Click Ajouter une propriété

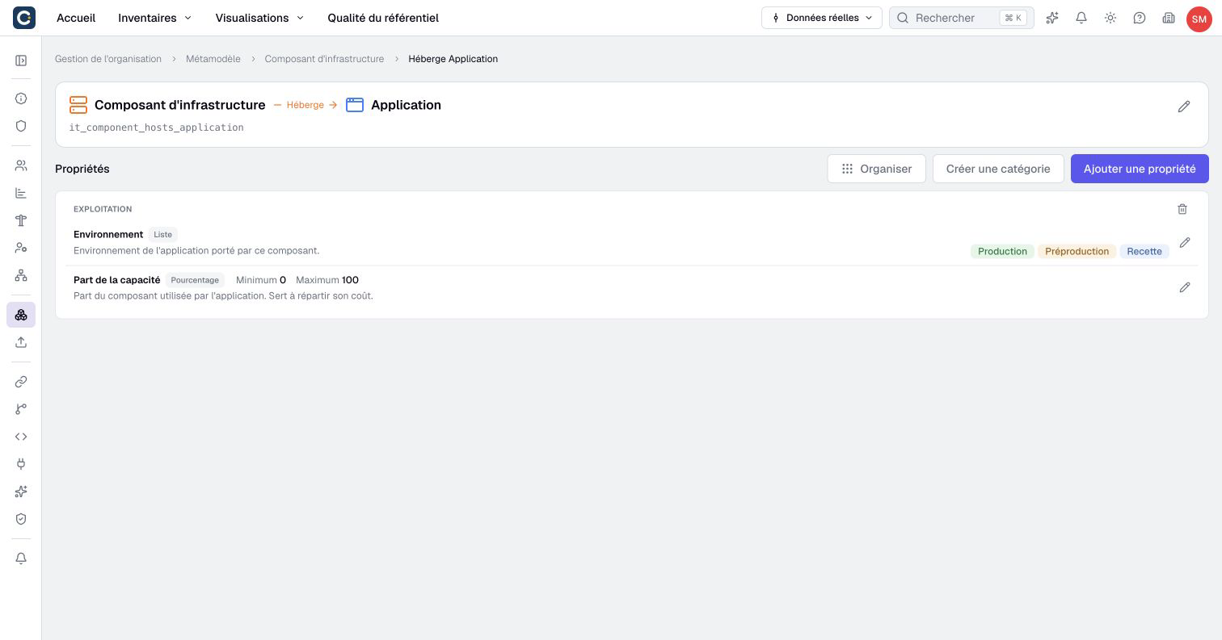click(x=1140, y=169)
